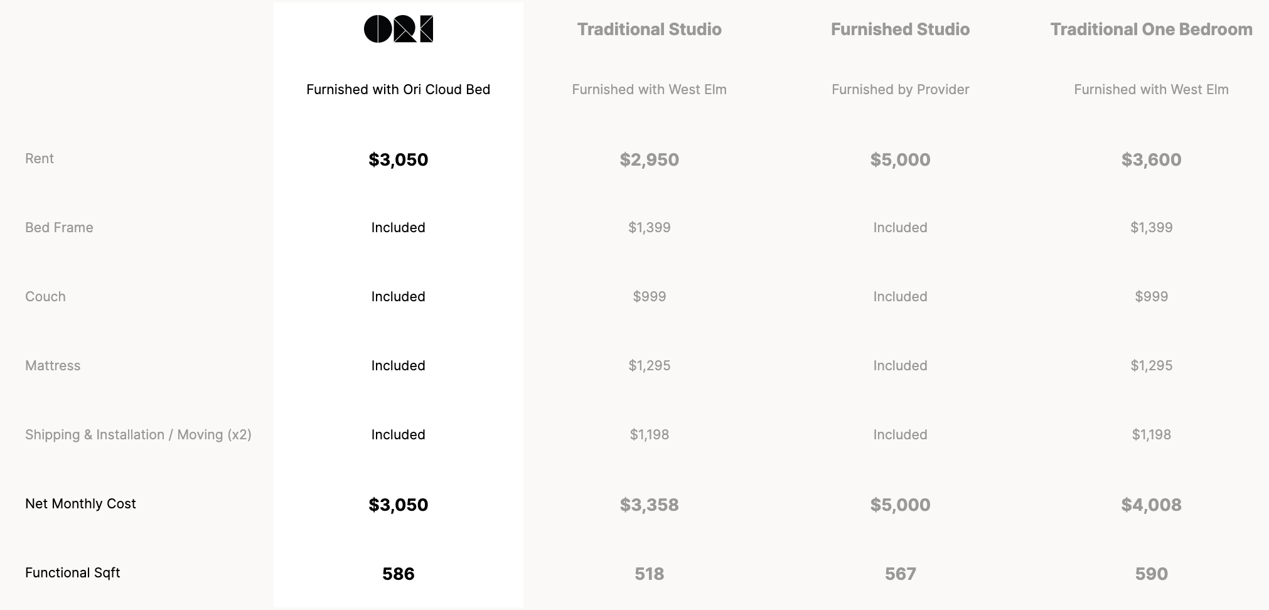Click the Furnished Studio rent $5,000
Image resolution: width=1269 pixels, height=610 pixels.
(900, 160)
